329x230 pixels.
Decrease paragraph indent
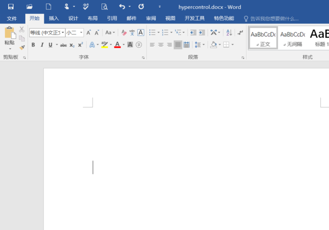tap(193, 32)
